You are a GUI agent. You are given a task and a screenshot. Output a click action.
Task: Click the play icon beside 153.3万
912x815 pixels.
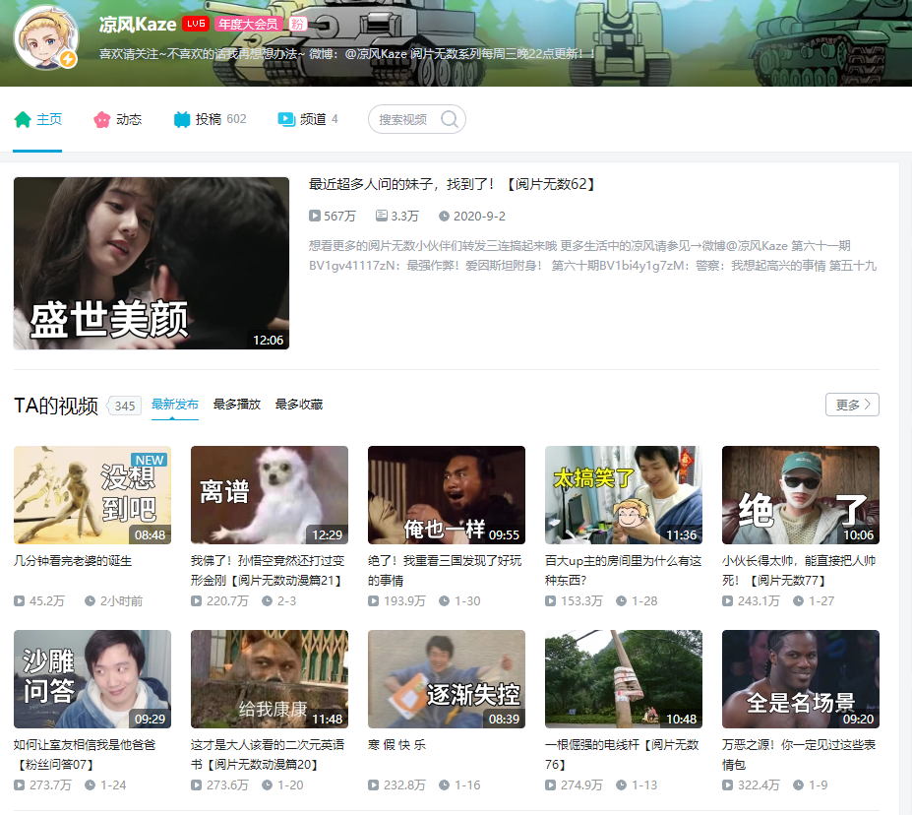550,601
